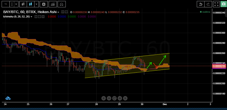Zoom in the chart with plus
The image size is (227, 110).
pos(120,98)
